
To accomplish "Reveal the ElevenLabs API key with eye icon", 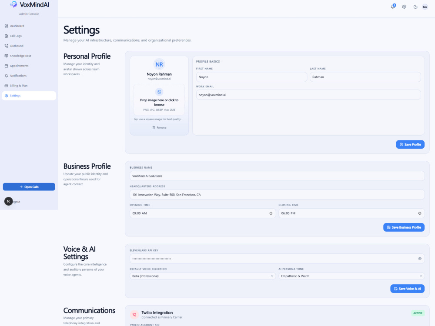I will coord(420,259).
